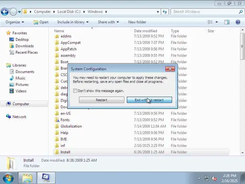
Task: Click the Windows breadcrumb segment
Action: (x=95, y=12)
